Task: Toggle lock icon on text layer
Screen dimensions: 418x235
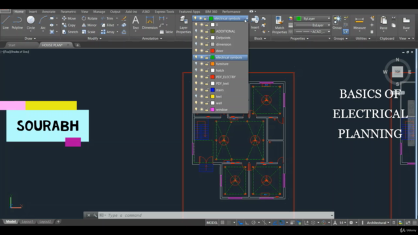Action: 206,97
